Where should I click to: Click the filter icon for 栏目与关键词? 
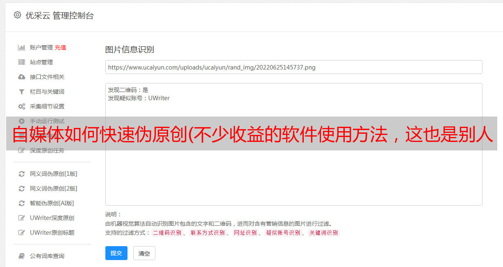click(x=22, y=92)
